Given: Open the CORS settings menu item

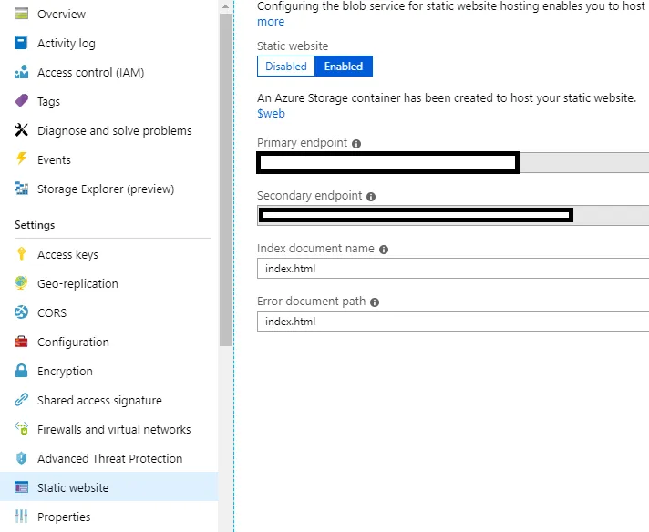Looking at the screenshot, I should 52,312.
